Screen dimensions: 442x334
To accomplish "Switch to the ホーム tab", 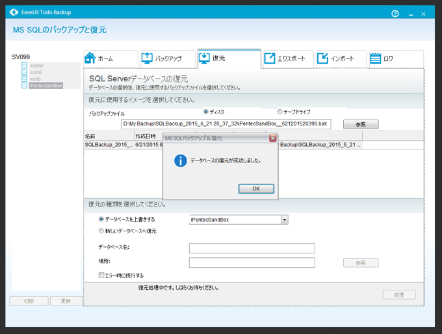I will [x=110, y=58].
